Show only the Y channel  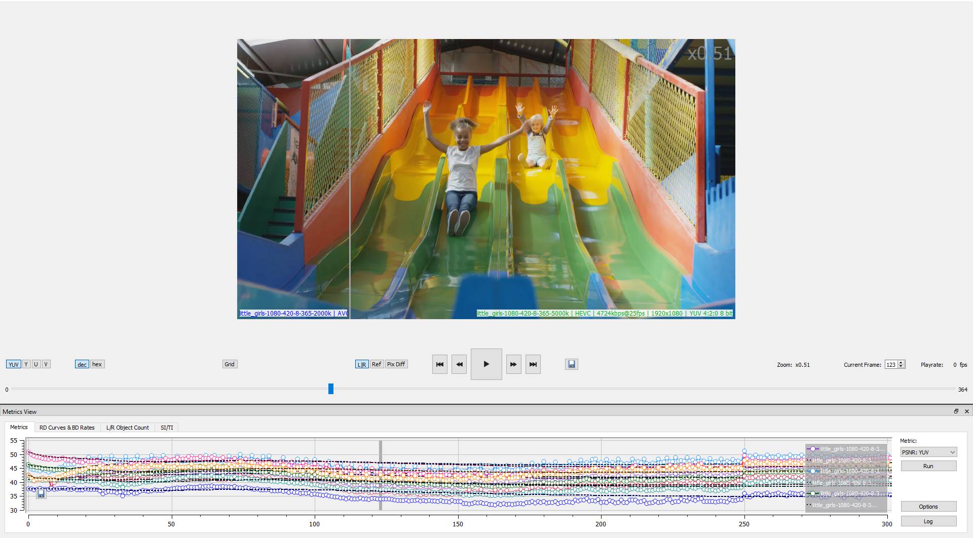coord(26,364)
